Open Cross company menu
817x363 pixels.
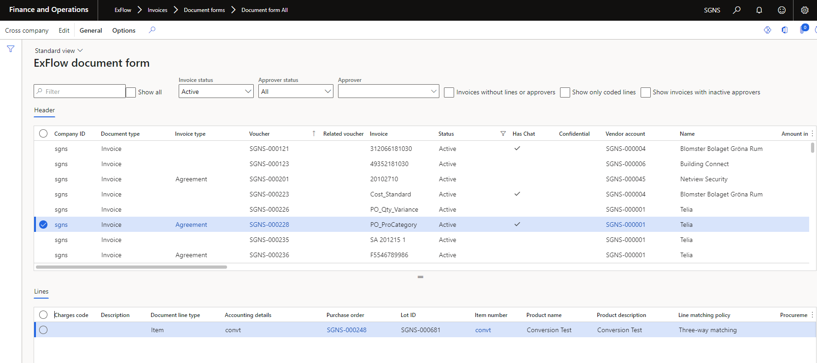[27, 30]
